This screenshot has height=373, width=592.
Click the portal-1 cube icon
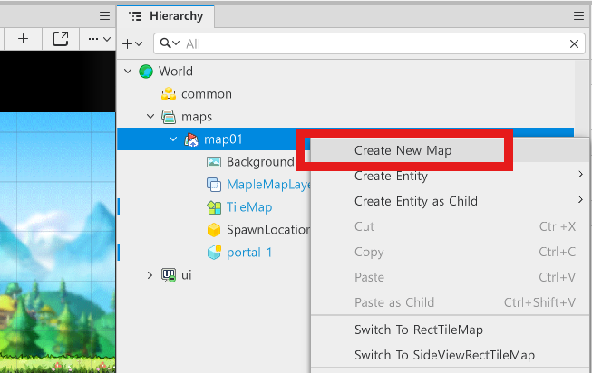pos(214,253)
